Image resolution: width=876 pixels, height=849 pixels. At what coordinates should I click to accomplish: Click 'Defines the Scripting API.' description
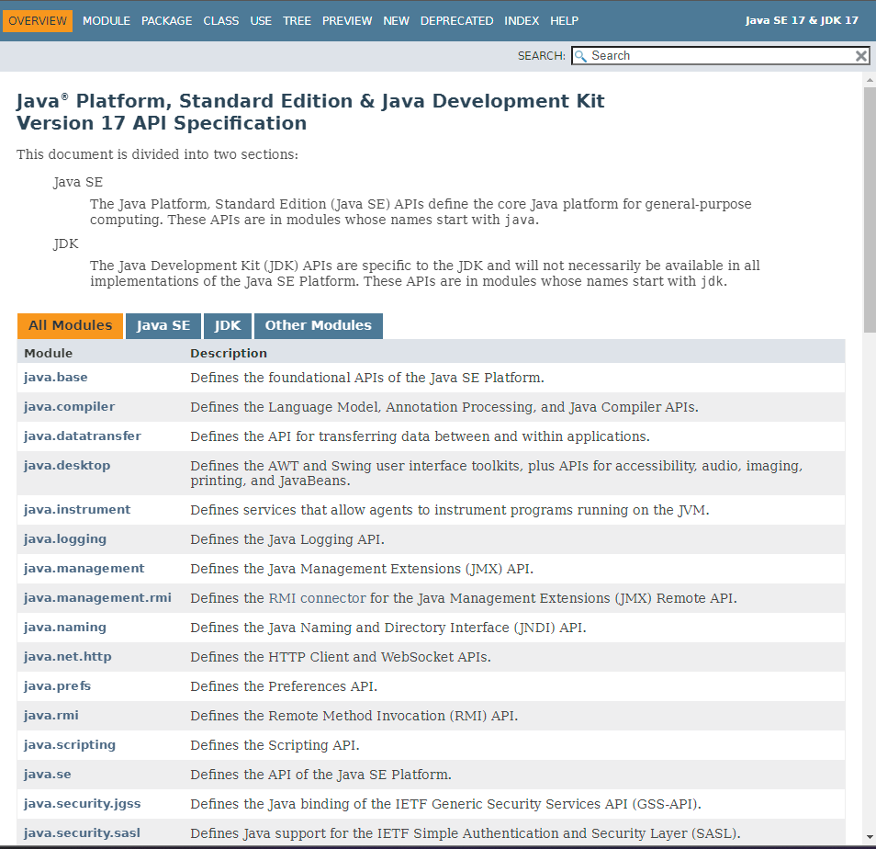[x=275, y=745]
